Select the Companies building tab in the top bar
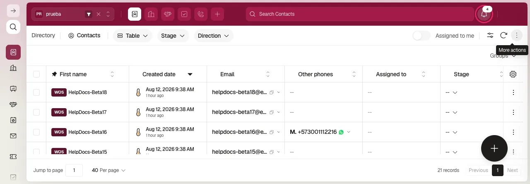The height and width of the screenshot is (184, 530). click(151, 14)
